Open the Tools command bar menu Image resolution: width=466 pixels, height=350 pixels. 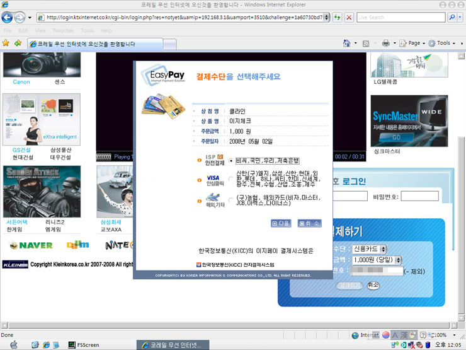click(441, 43)
